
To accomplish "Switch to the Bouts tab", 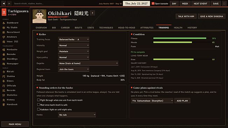I will 78,28.
